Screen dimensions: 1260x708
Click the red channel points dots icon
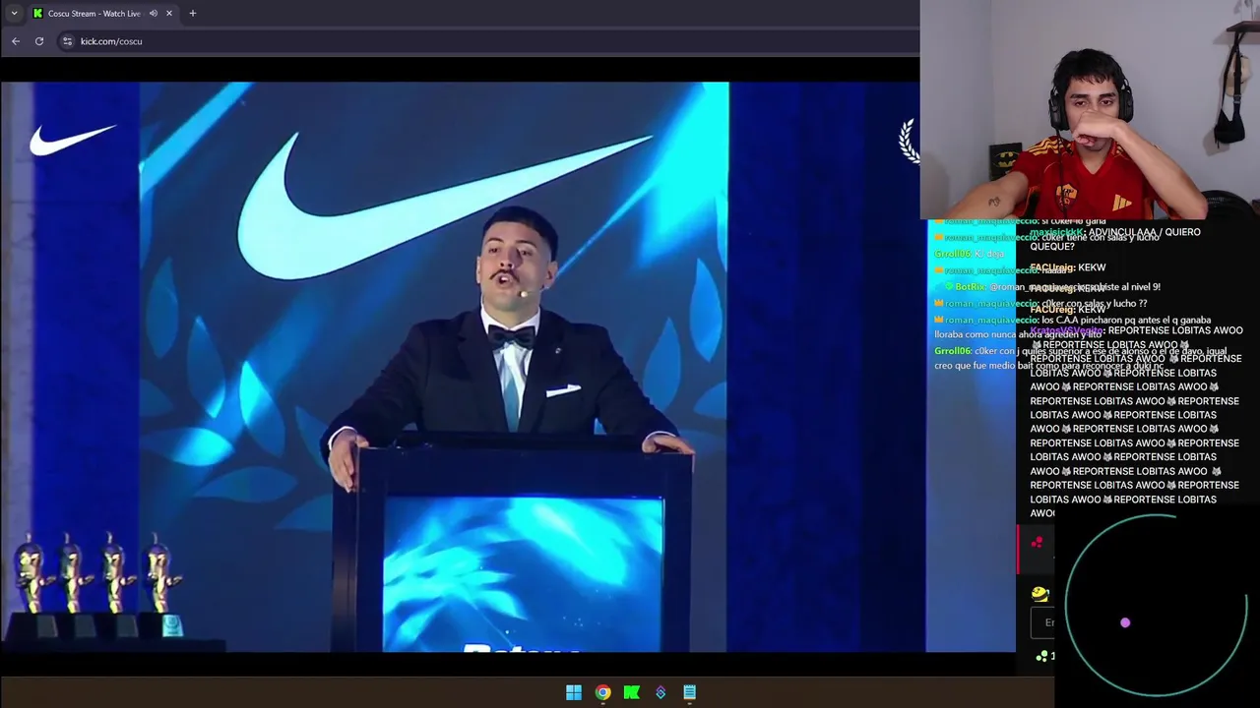click(1037, 542)
